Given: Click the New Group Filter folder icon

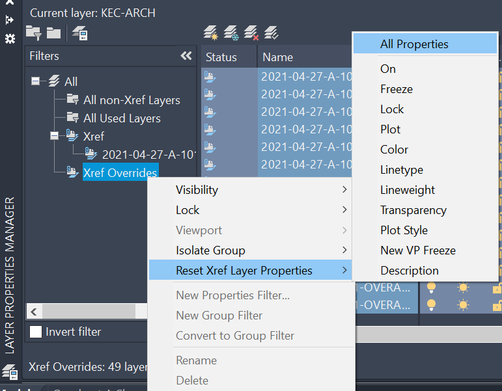Looking at the screenshot, I should (x=53, y=31).
